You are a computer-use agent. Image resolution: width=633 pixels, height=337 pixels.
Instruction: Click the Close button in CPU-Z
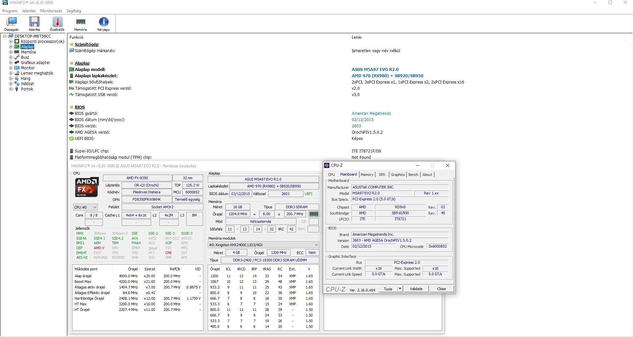(x=441, y=289)
